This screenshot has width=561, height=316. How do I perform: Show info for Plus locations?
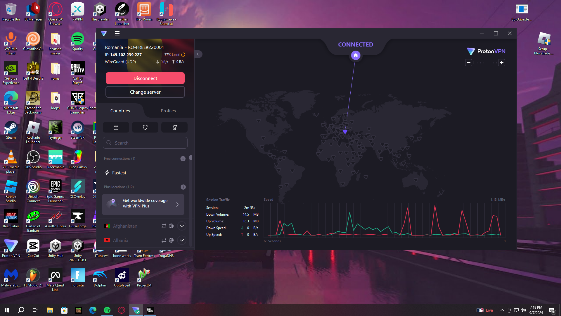[x=183, y=187]
